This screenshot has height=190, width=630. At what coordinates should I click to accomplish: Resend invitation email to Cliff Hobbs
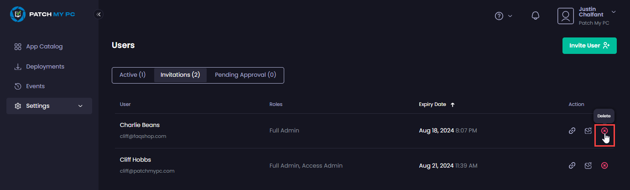pos(588,165)
